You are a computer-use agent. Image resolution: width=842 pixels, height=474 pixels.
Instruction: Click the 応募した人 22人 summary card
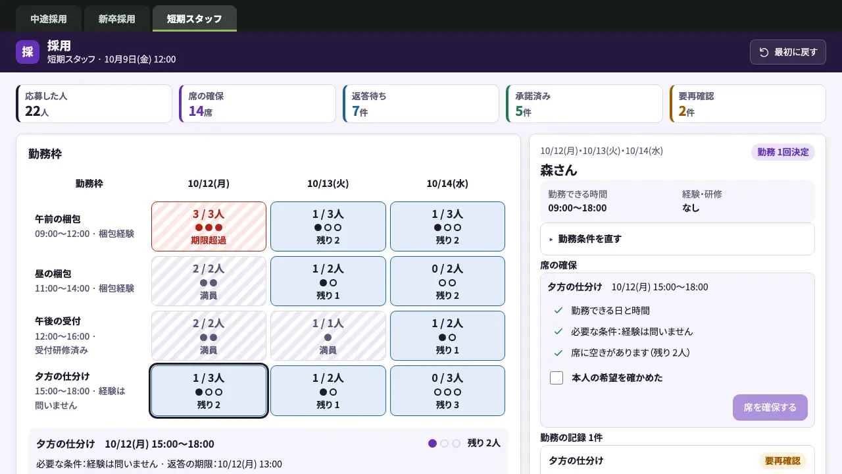pyautogui.click(x=94, y=103)
